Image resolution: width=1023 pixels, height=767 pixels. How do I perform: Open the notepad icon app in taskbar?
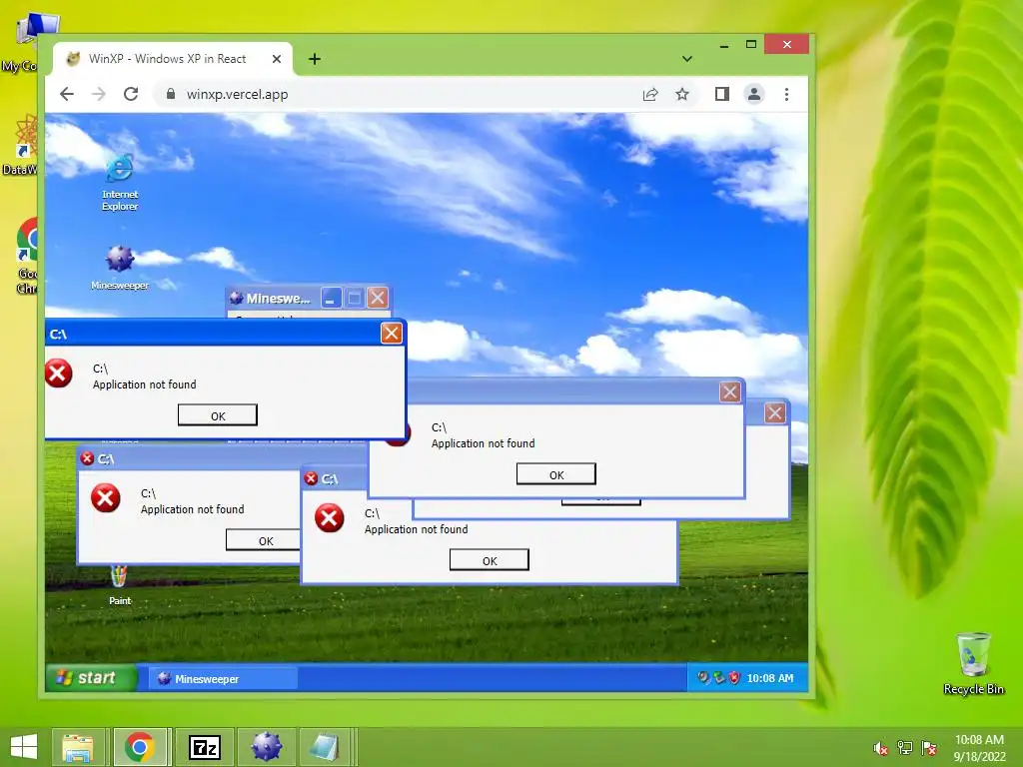[x=325, y=747]
